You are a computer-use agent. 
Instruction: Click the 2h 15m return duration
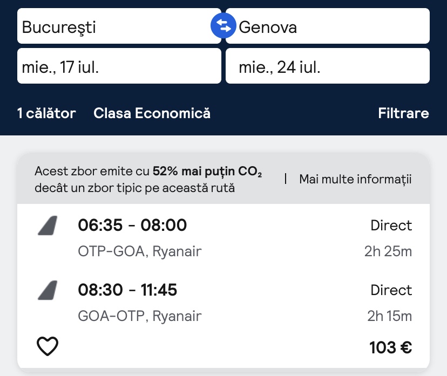coord(389,316)
